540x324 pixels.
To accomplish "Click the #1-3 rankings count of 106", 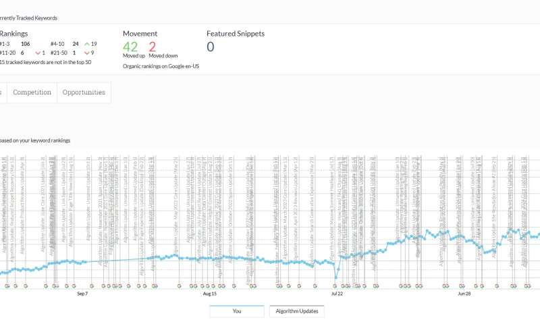I will [x=26, y=43].
